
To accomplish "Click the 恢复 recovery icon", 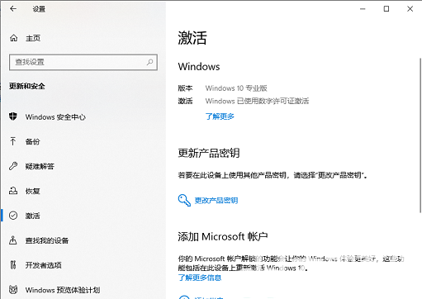I will click(x=13, y=191).
